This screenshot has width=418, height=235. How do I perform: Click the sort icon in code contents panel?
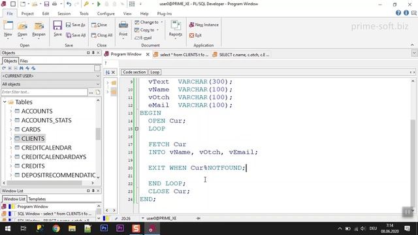107,72
